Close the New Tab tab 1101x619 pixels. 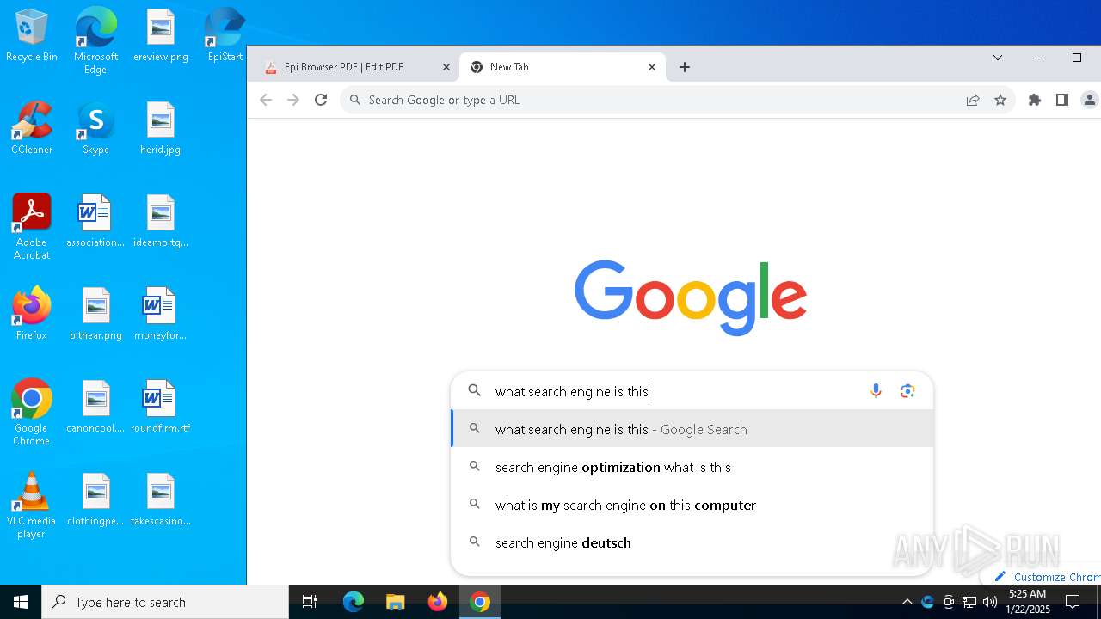pyautogui.click(x=652, y=67)
